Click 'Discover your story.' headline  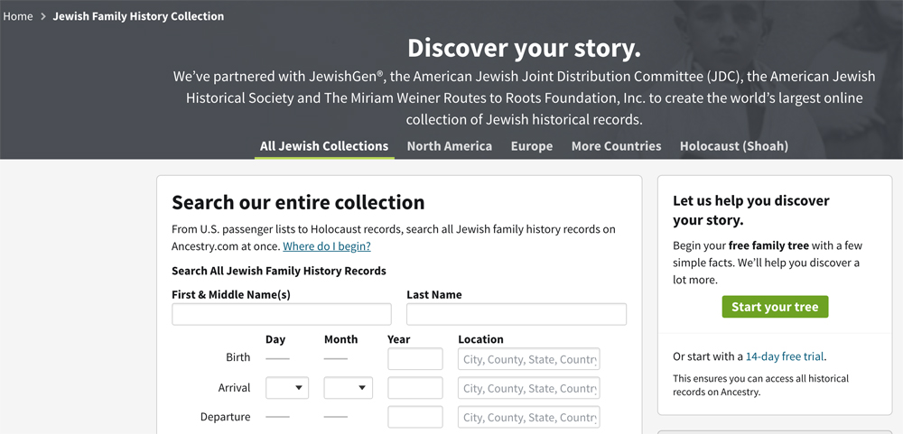point(524,49)
